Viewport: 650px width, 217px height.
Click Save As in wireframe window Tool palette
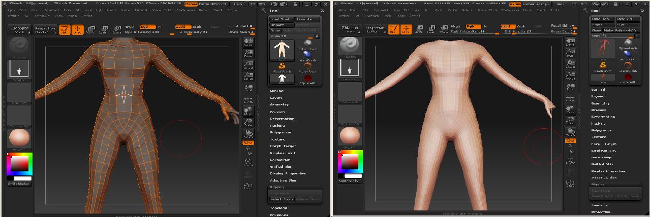[308, 19]
